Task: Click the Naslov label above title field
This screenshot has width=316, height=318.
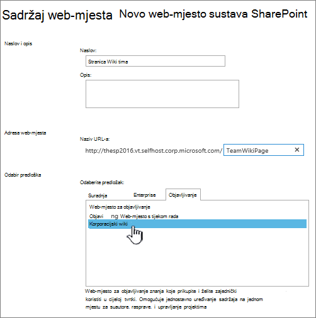Action: pos(88,50)
